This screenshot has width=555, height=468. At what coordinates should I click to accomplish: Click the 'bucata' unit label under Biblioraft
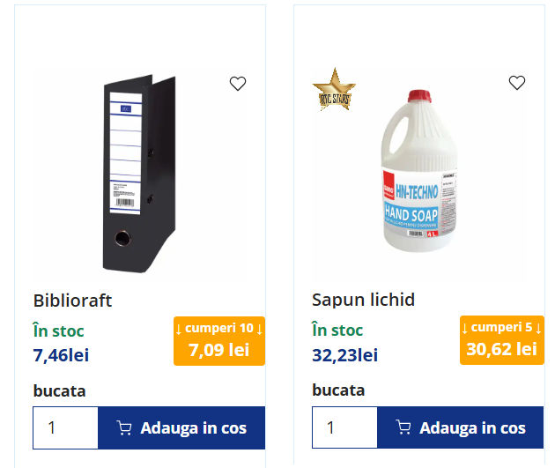(59, 390)
